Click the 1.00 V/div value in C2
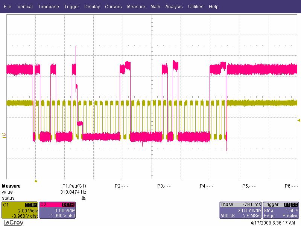Image resolution: width=301 pixels, height=226 pixels. 65,211
